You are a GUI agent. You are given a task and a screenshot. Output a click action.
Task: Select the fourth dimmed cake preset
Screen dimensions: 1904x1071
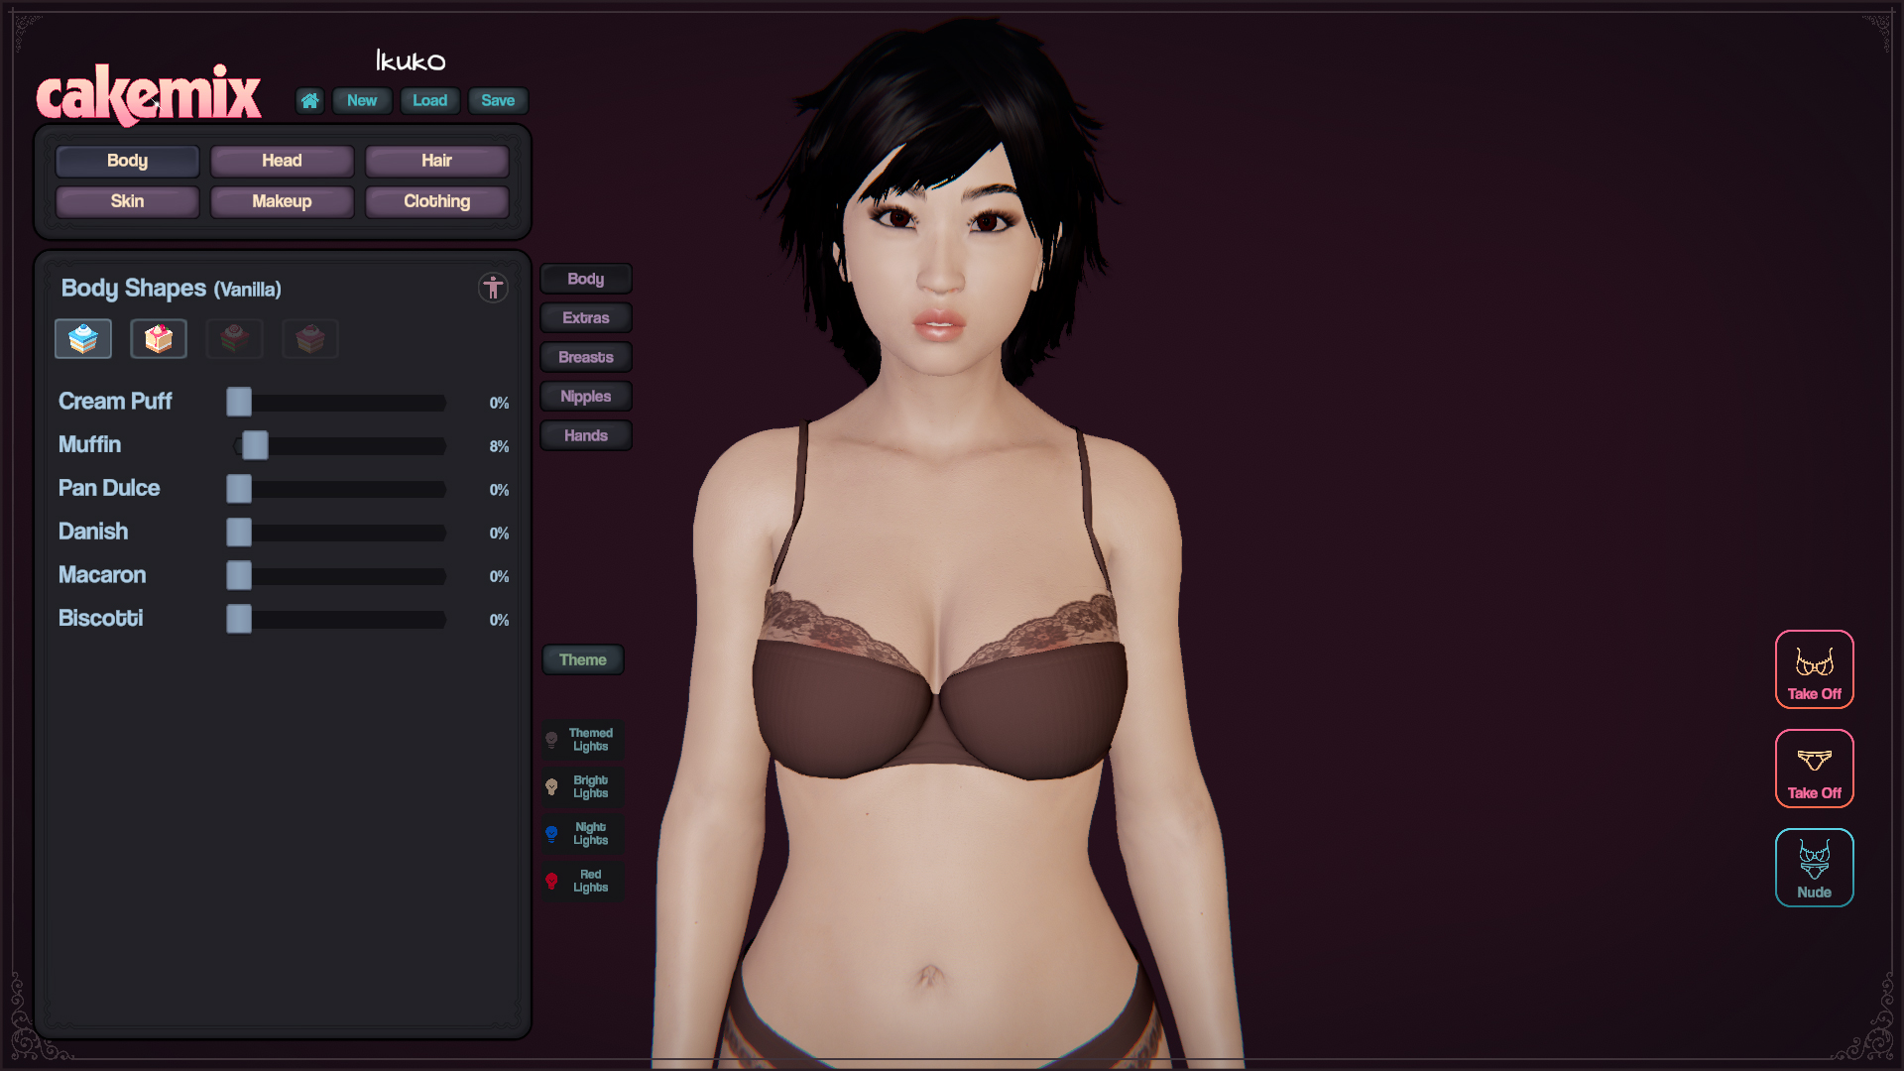point(310,339)
